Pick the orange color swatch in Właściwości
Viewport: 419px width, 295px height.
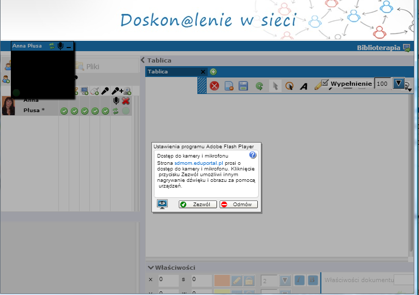[222, 281]
